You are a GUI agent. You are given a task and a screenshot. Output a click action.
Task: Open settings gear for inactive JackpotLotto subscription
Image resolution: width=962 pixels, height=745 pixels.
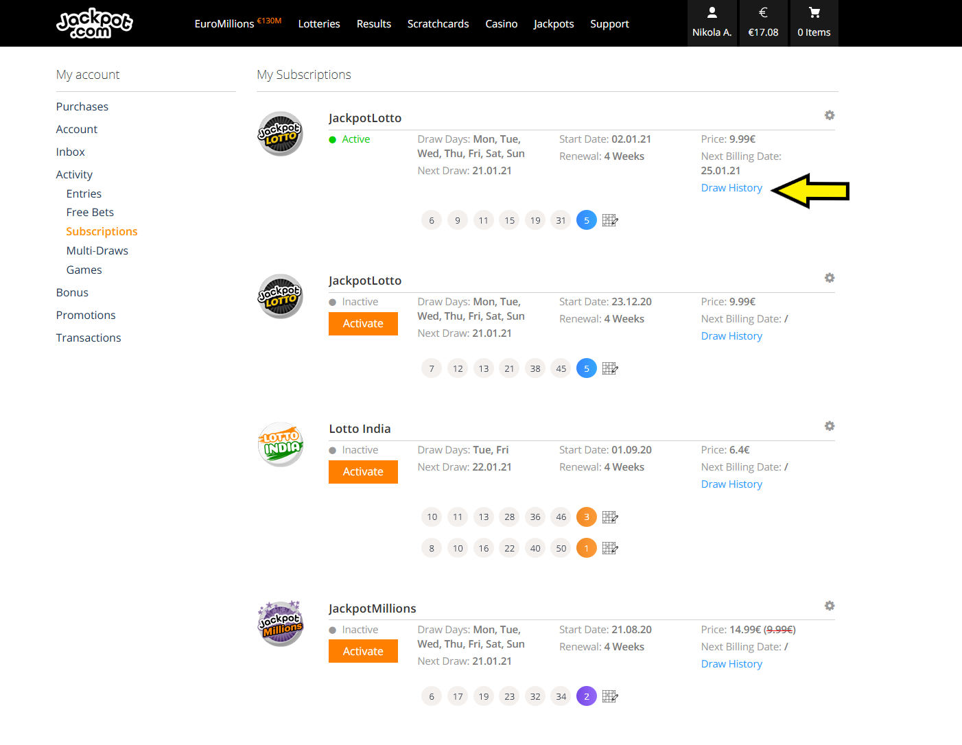(x=830, y=278)
